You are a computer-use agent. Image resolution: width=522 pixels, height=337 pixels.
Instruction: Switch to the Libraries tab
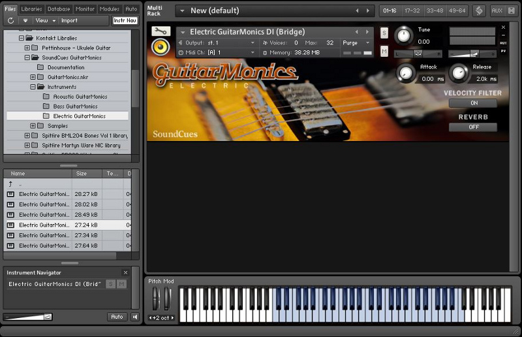(x=31, y=9)
